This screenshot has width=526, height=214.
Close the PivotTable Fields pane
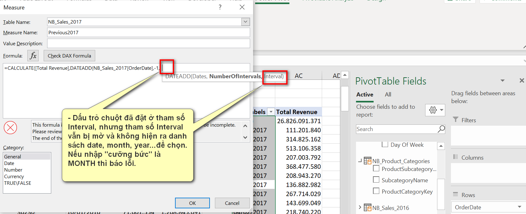tap(522, 81)
